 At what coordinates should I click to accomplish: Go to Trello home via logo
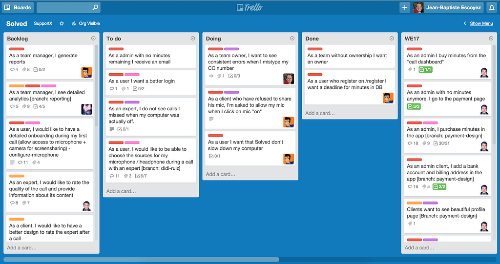(250, 7)
